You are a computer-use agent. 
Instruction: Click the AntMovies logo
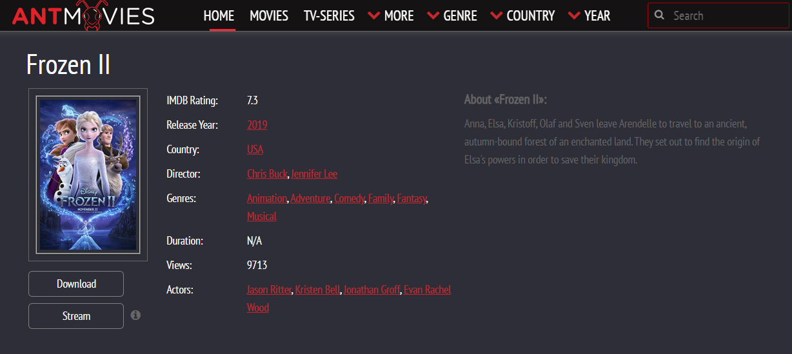(x=83, y=15)
